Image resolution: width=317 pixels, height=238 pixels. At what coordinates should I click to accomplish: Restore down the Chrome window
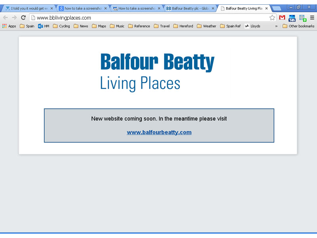tap(299, 7)
